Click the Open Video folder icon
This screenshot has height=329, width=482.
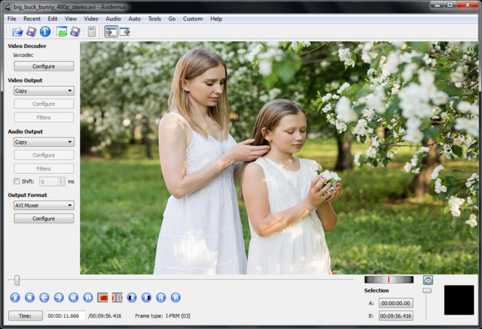point(17,32)
